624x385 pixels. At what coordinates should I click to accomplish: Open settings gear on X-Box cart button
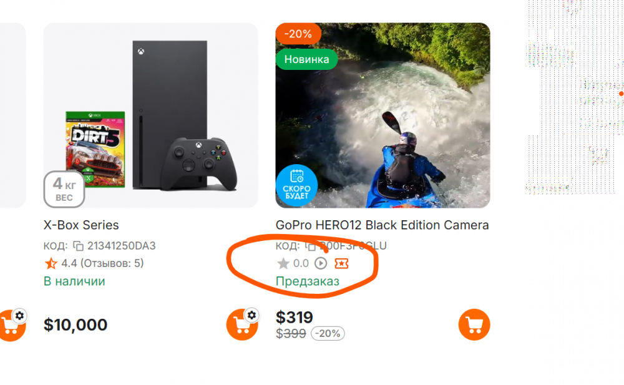pos(251,315)
